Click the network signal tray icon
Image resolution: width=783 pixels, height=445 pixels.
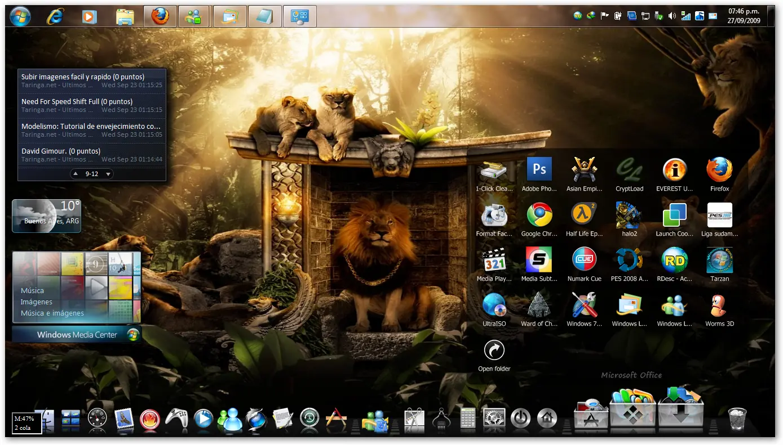686,16
